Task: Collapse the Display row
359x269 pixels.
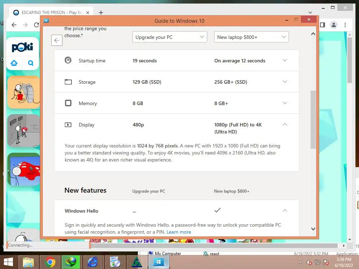Action: [285, 124]
